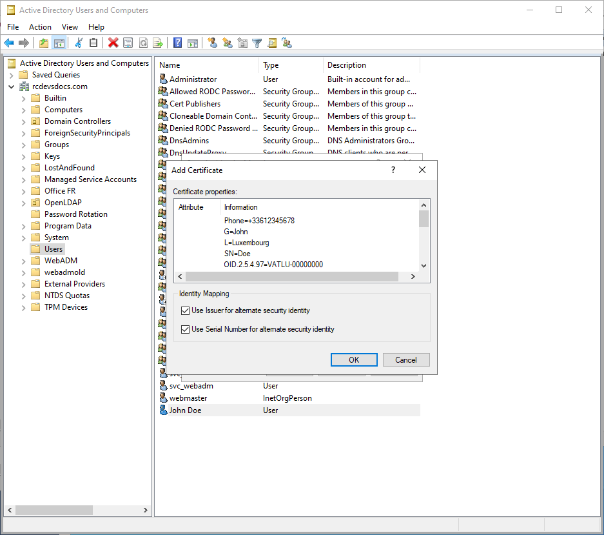604x535 pixels.
Task: Select webmaster InetOrgPerson entry
Action: tap(289, 398)
